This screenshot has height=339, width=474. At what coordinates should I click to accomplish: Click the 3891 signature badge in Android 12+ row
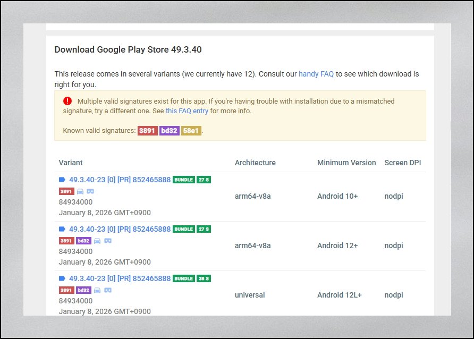click(66, 241)
